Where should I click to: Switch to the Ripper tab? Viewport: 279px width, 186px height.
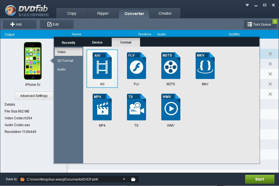pos(103,13)
